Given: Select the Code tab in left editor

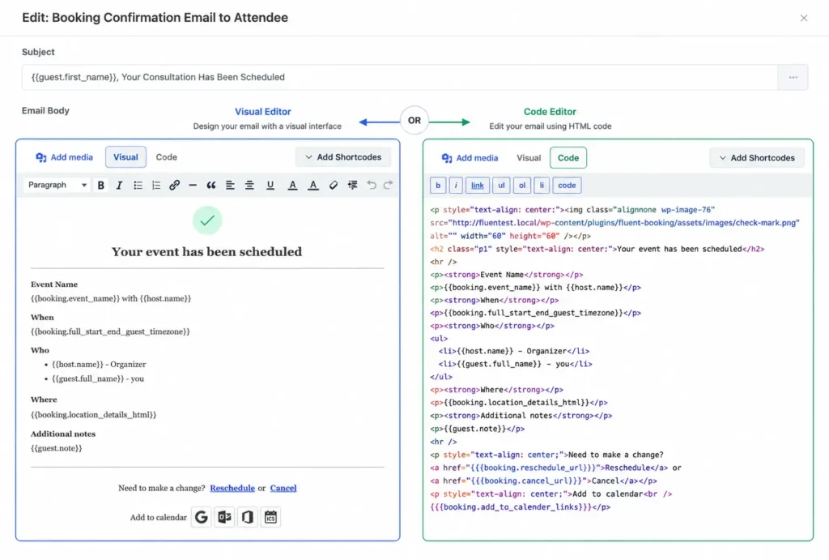Looking at the screenshot, I should (167, 157).
